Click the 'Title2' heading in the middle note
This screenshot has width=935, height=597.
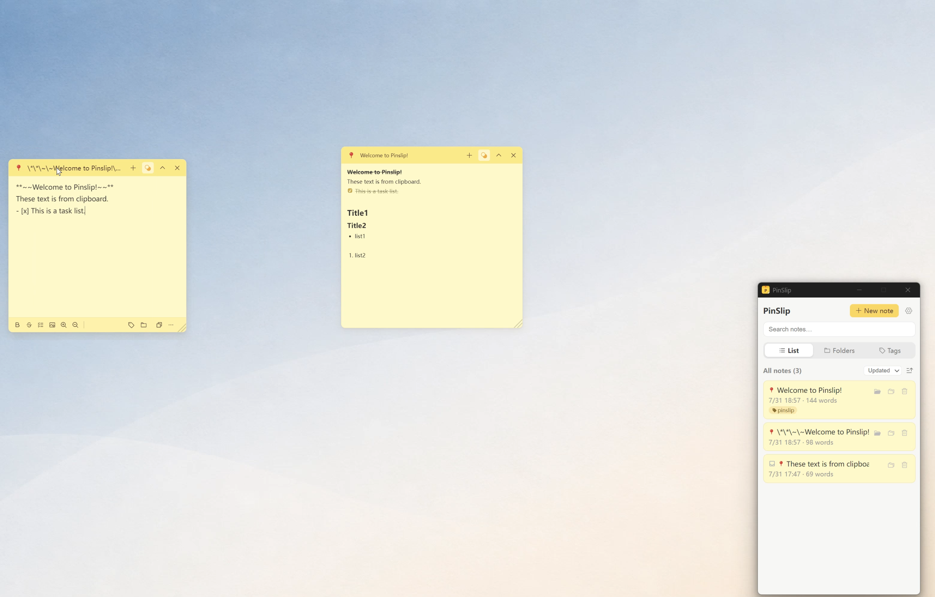[356, 226]
